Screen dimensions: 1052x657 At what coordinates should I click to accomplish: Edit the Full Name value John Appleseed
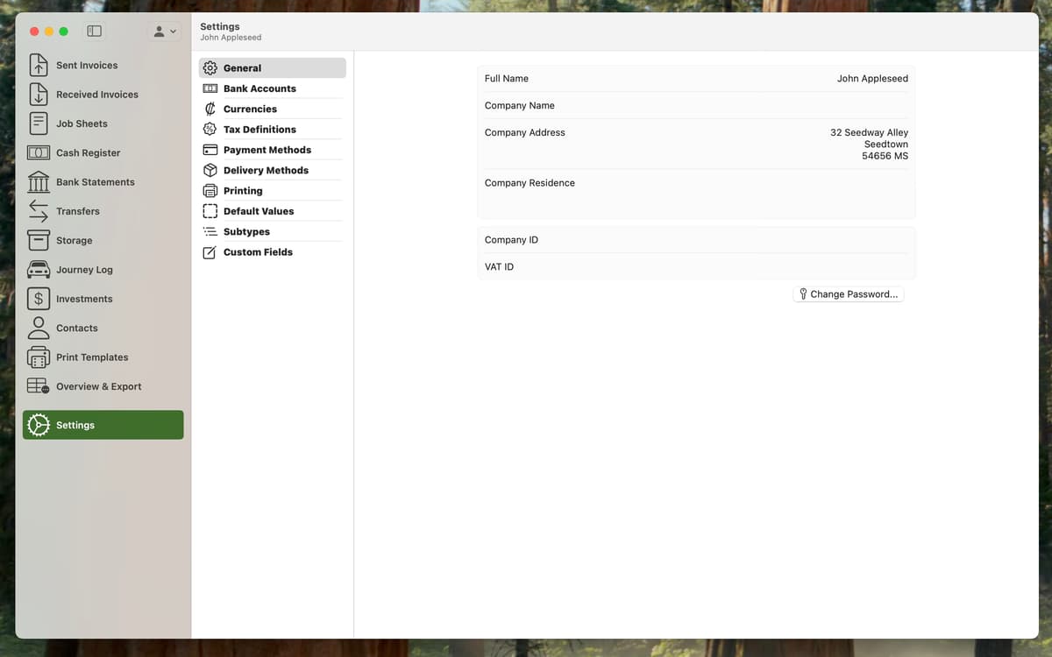(871, 79)
